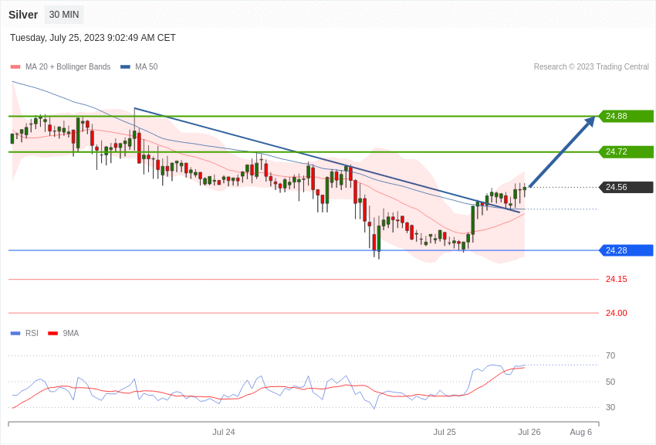Click the Jul 24 axis label
Screen dimensions: 656x445
[x=223, y=432]
